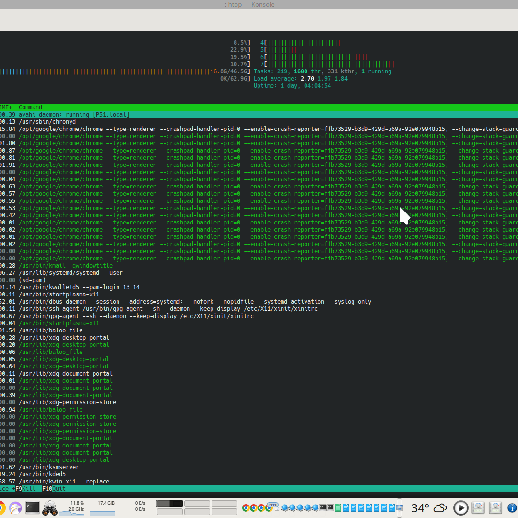Viewport: 518px width, 518px height.
Task: Launch Konsole terminal from panel launcher
Action: click(x=33, y=507)
